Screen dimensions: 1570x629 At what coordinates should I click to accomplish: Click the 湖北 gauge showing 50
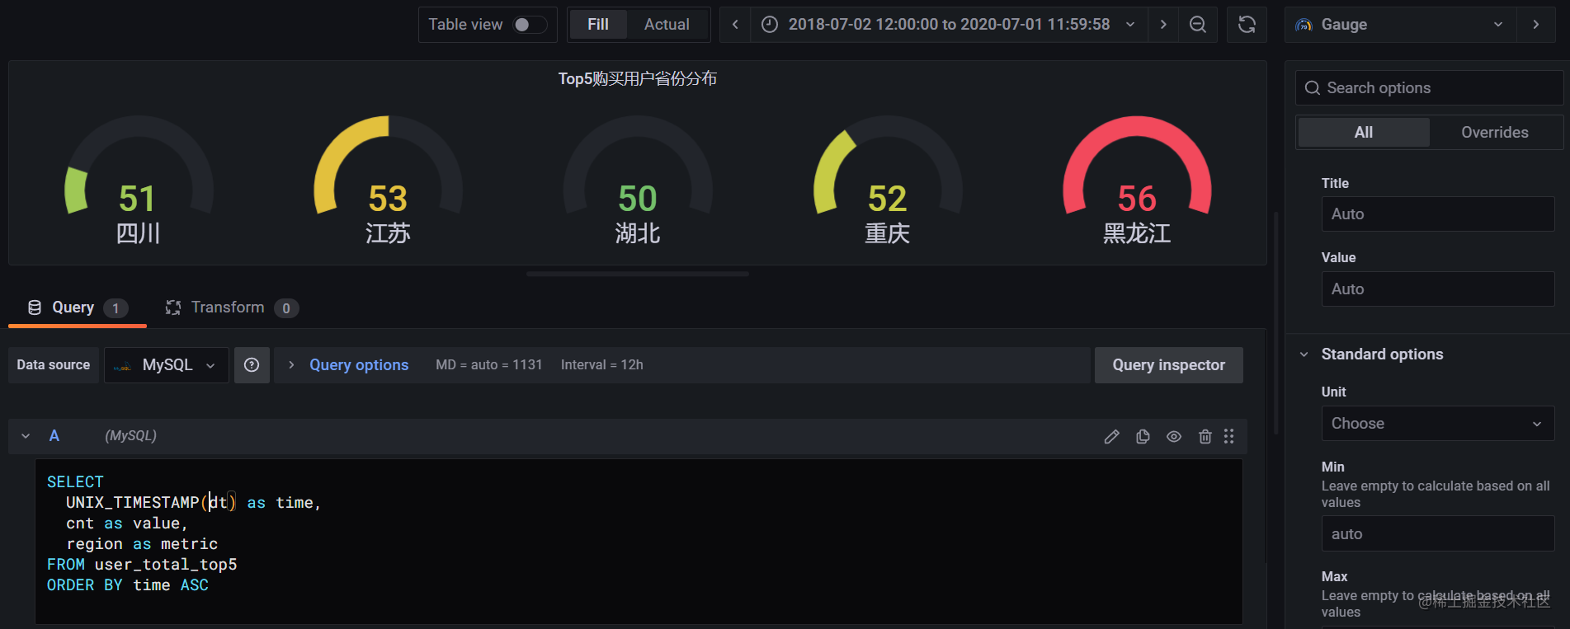pos(638,181)
